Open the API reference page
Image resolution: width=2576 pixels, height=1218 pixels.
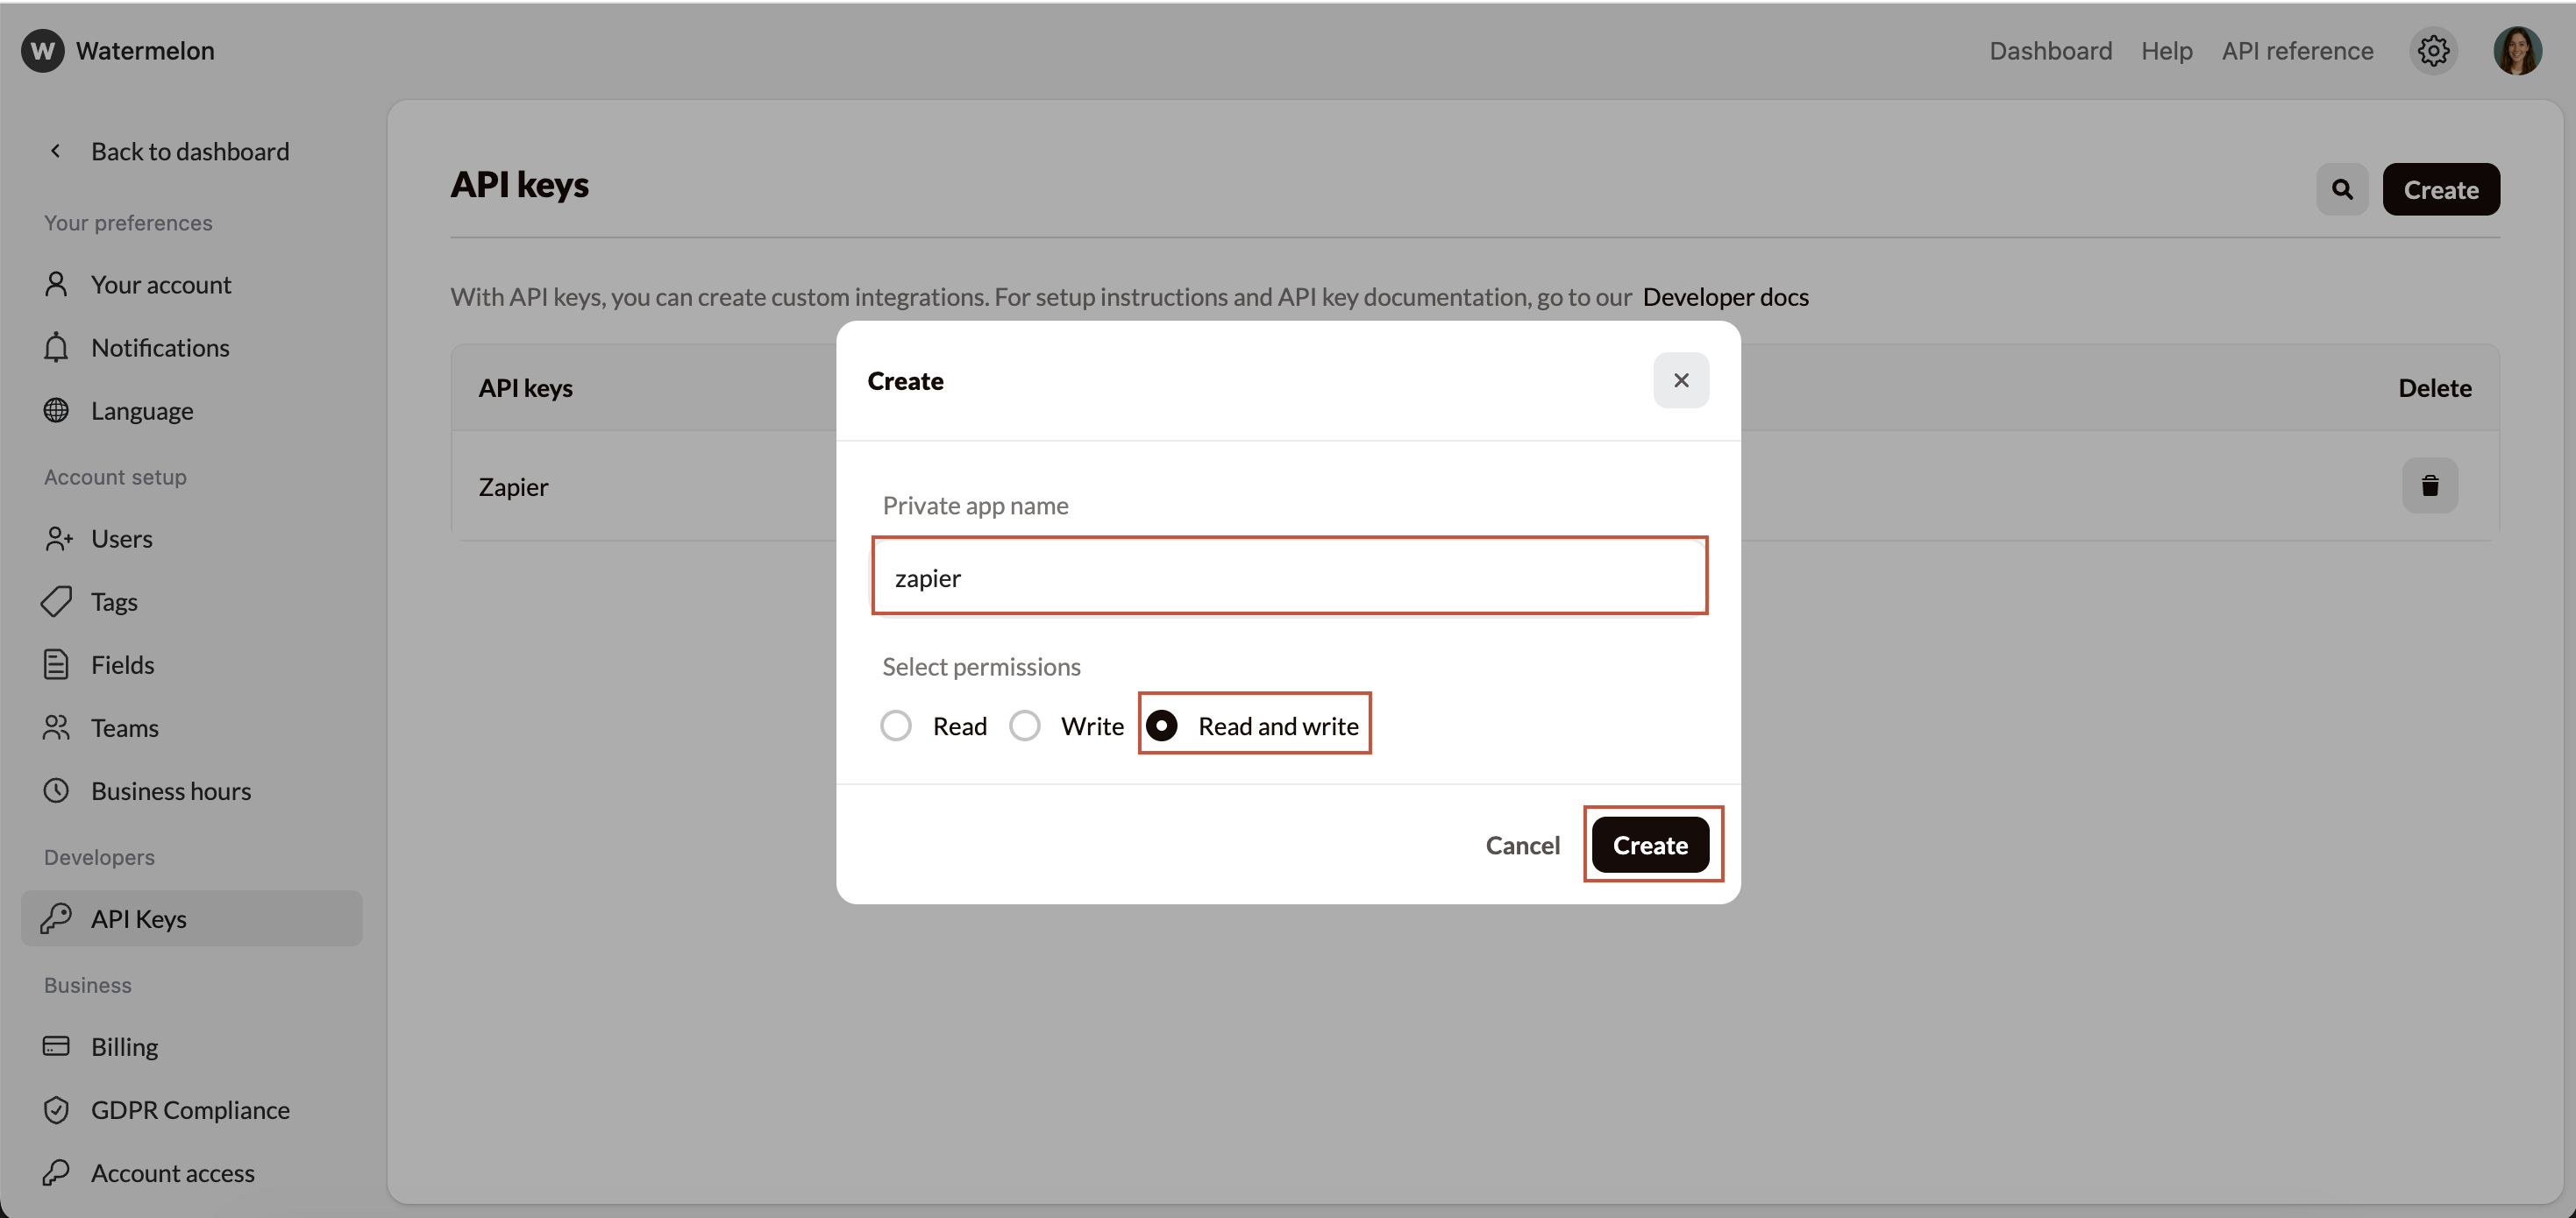point(2297,51)
